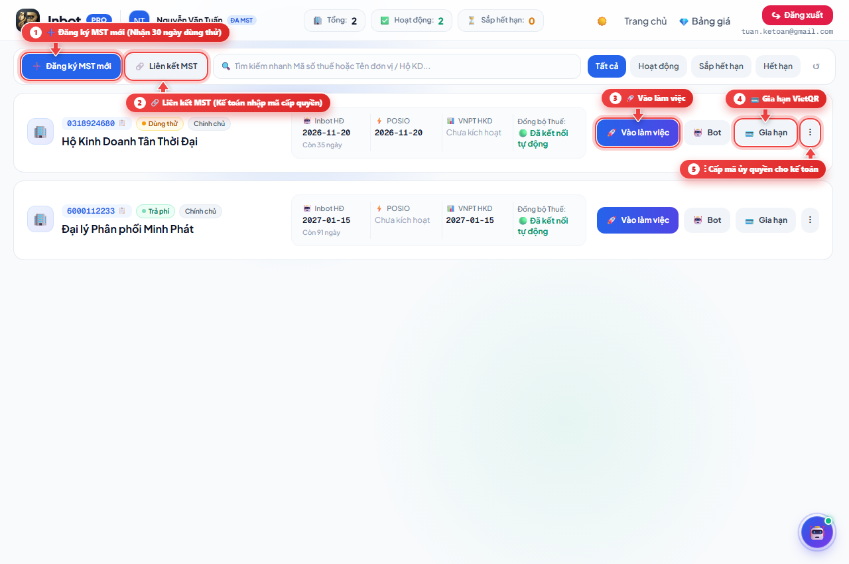Select name "Hộ Kinh Doanh Tân Thời Đại"
This screenshot has width=849, height=564.
click(x=129, y=141)
